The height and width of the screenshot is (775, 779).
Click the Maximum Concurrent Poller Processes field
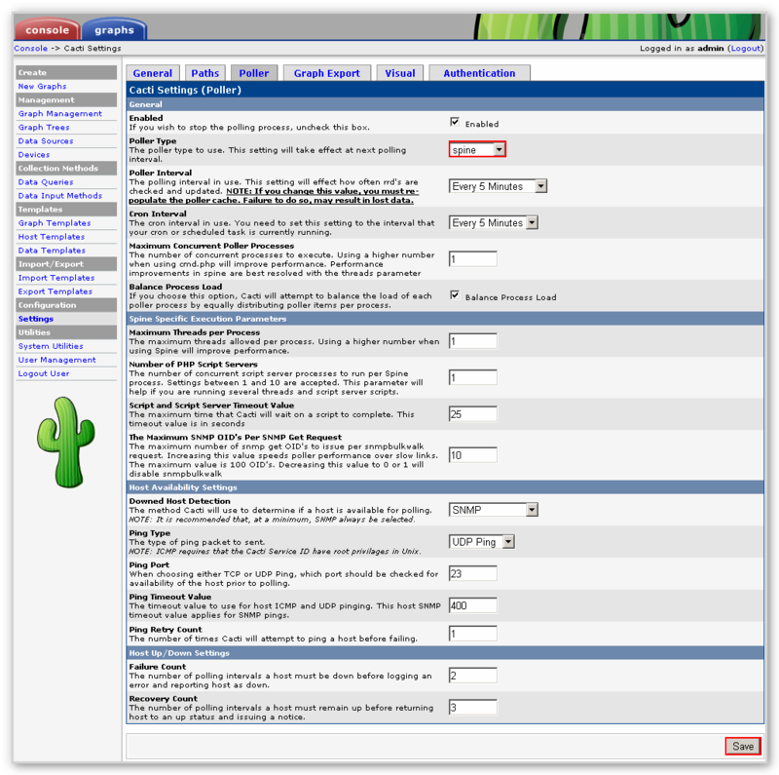(473, 259)
